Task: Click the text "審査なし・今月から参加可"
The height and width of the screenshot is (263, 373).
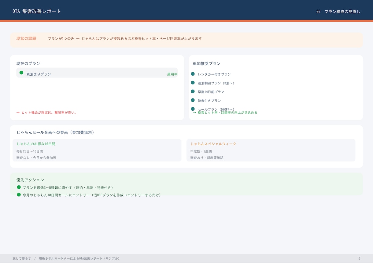Action: pos(36,158)
